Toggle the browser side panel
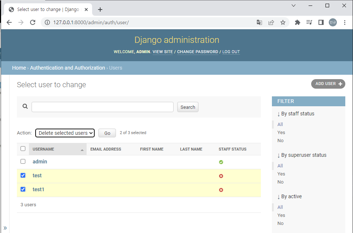The width and height of the screenshot is (353, 233). tap(321, 22)
